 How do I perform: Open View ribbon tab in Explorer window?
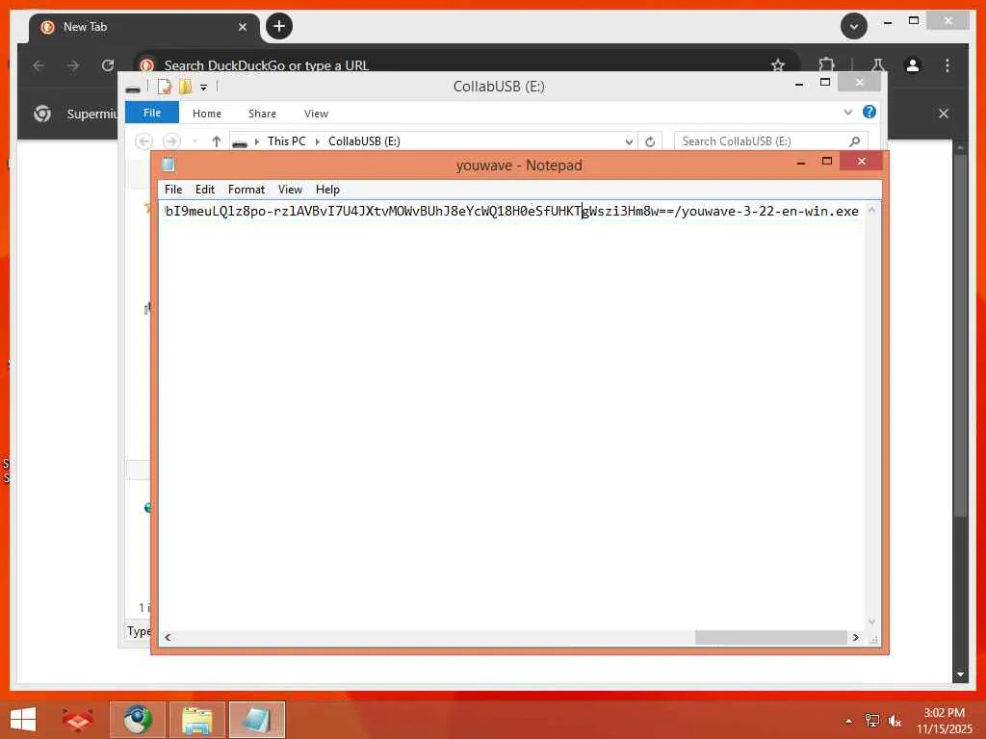click(x=316, y=114)
